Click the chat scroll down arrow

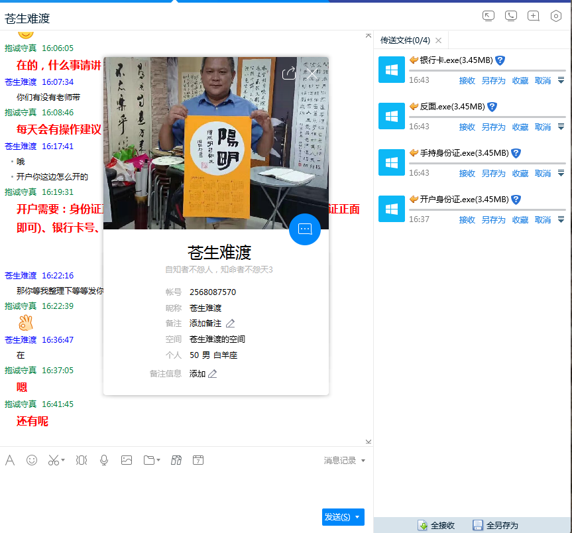[369, 442]
